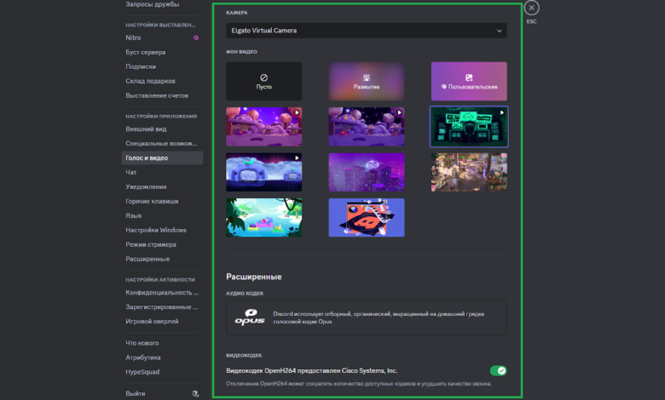The height and width of the screenshot is (400, 665).
Task: Expand camera list via chevron arrow
Action: [499, 31]
